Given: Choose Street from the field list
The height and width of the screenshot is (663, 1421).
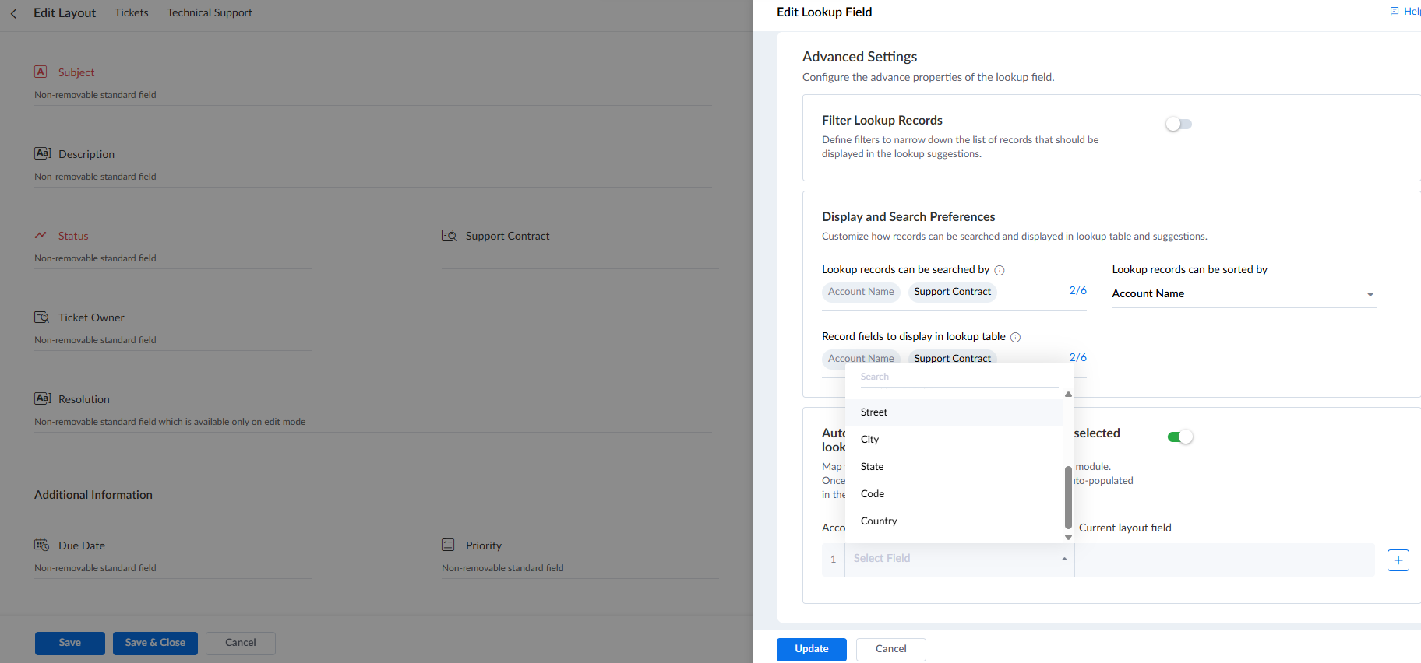Looking at the screenshot, I should coord(874,412).
